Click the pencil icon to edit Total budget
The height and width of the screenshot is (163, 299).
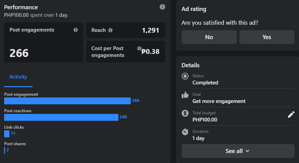[291, 115]
